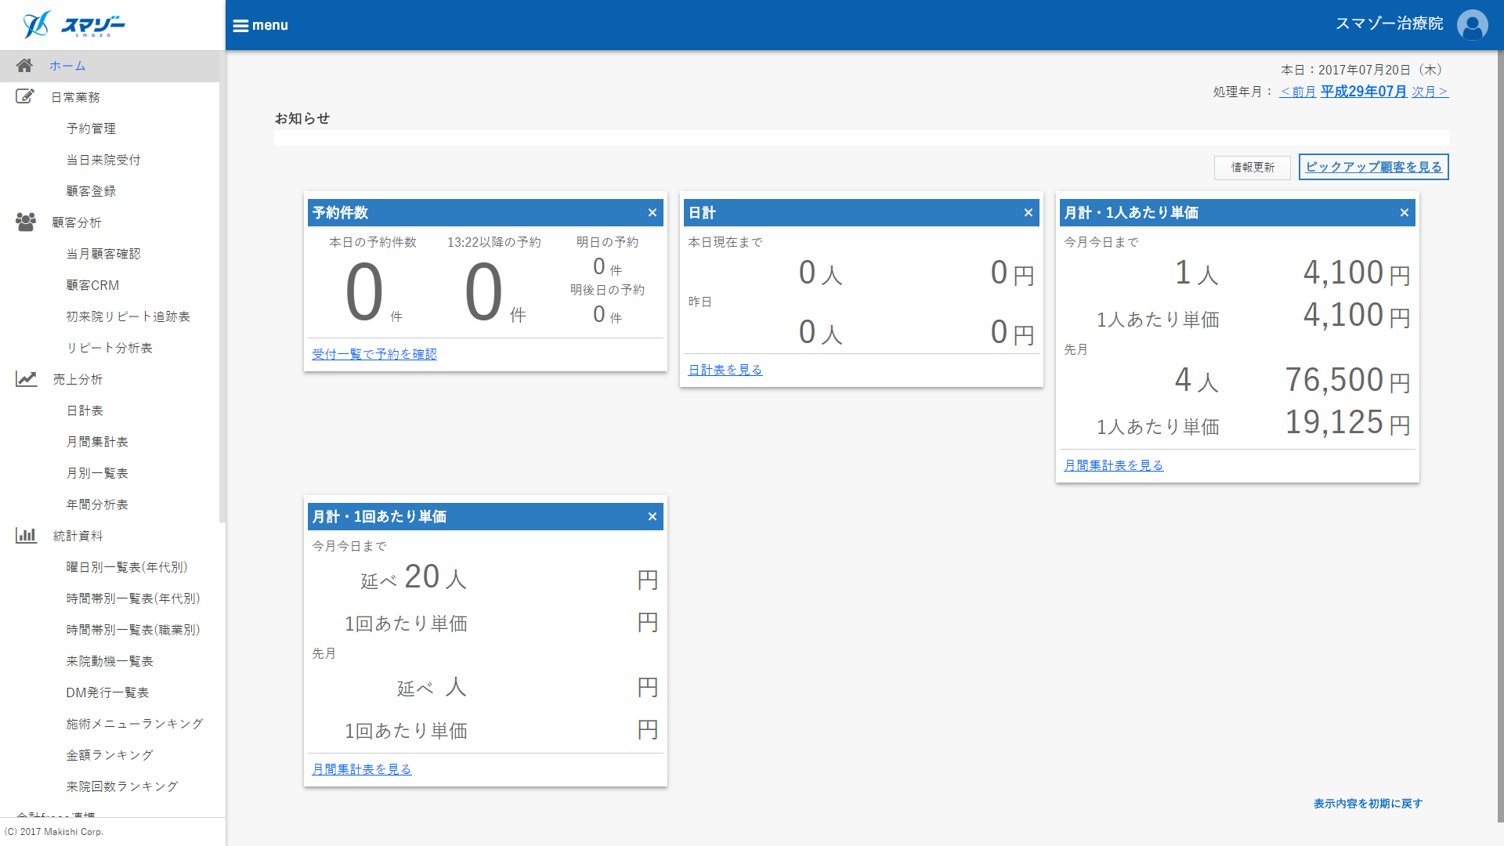1504x846 pixels.
Task: Open the user profile avatar icon
Action: click(1472, 25)
